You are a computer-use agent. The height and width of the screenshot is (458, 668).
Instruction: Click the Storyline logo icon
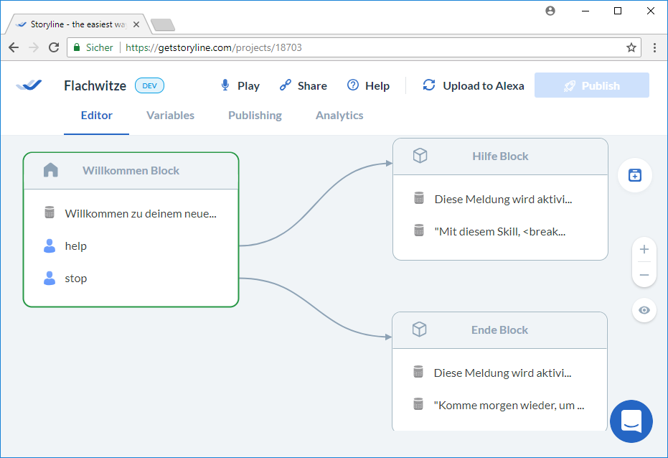(29, 85)
